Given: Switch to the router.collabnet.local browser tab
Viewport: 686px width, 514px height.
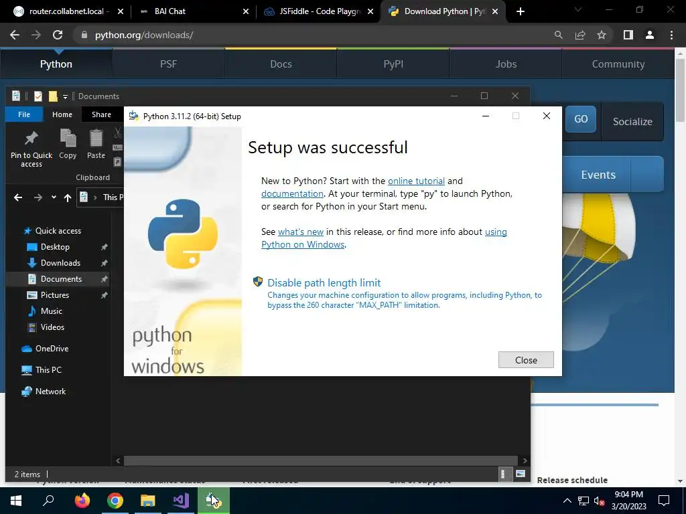Looking at the screenshot, I should click(x=66, y=11).
